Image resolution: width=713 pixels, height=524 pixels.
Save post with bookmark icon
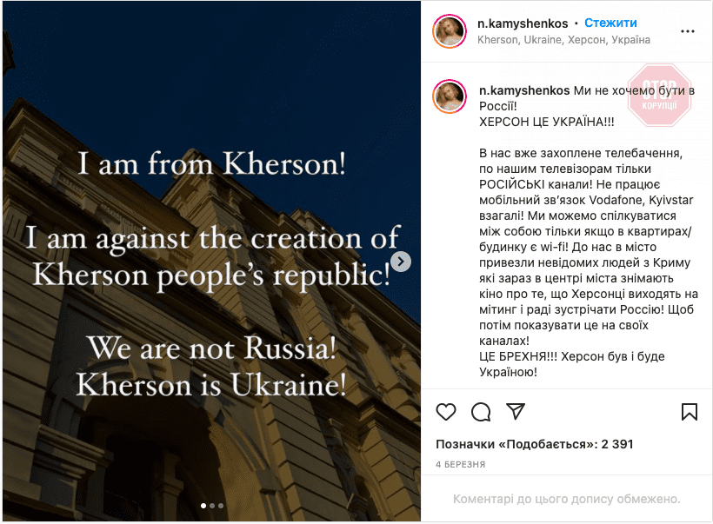point(690,411)
